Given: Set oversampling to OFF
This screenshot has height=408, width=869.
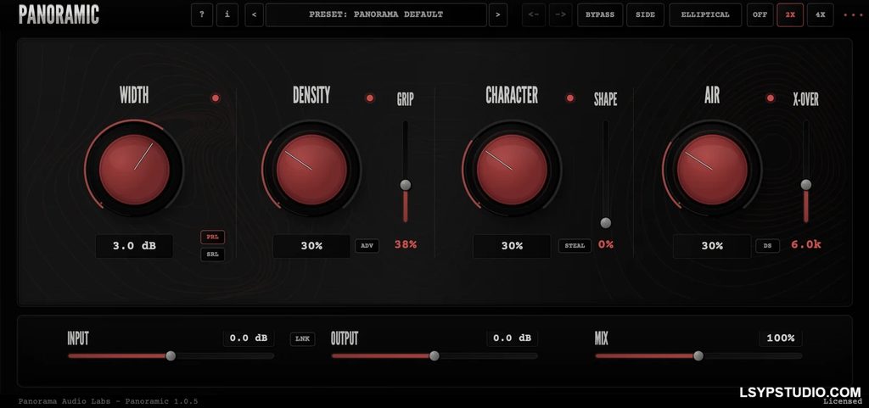Looking at the screenshot, I should click(x=760, y=15).
